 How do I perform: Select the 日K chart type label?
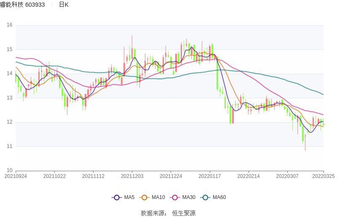point(64,5)
